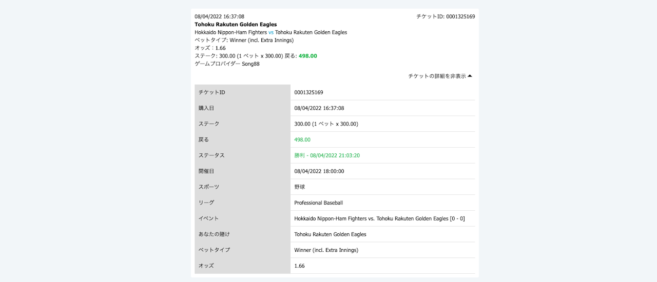
Task: Click the イベント label cell
Action: pyautogui.click(x=242, y=218)
